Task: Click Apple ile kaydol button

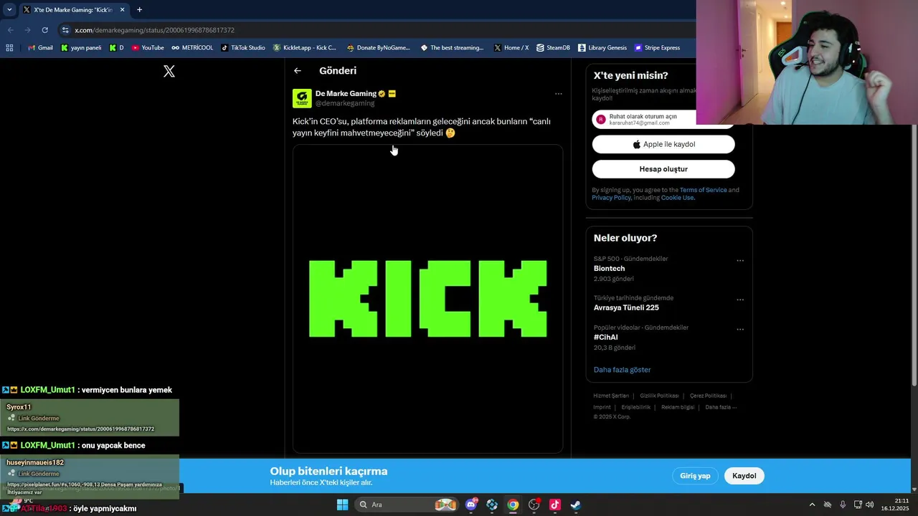Action: [663, 144]
